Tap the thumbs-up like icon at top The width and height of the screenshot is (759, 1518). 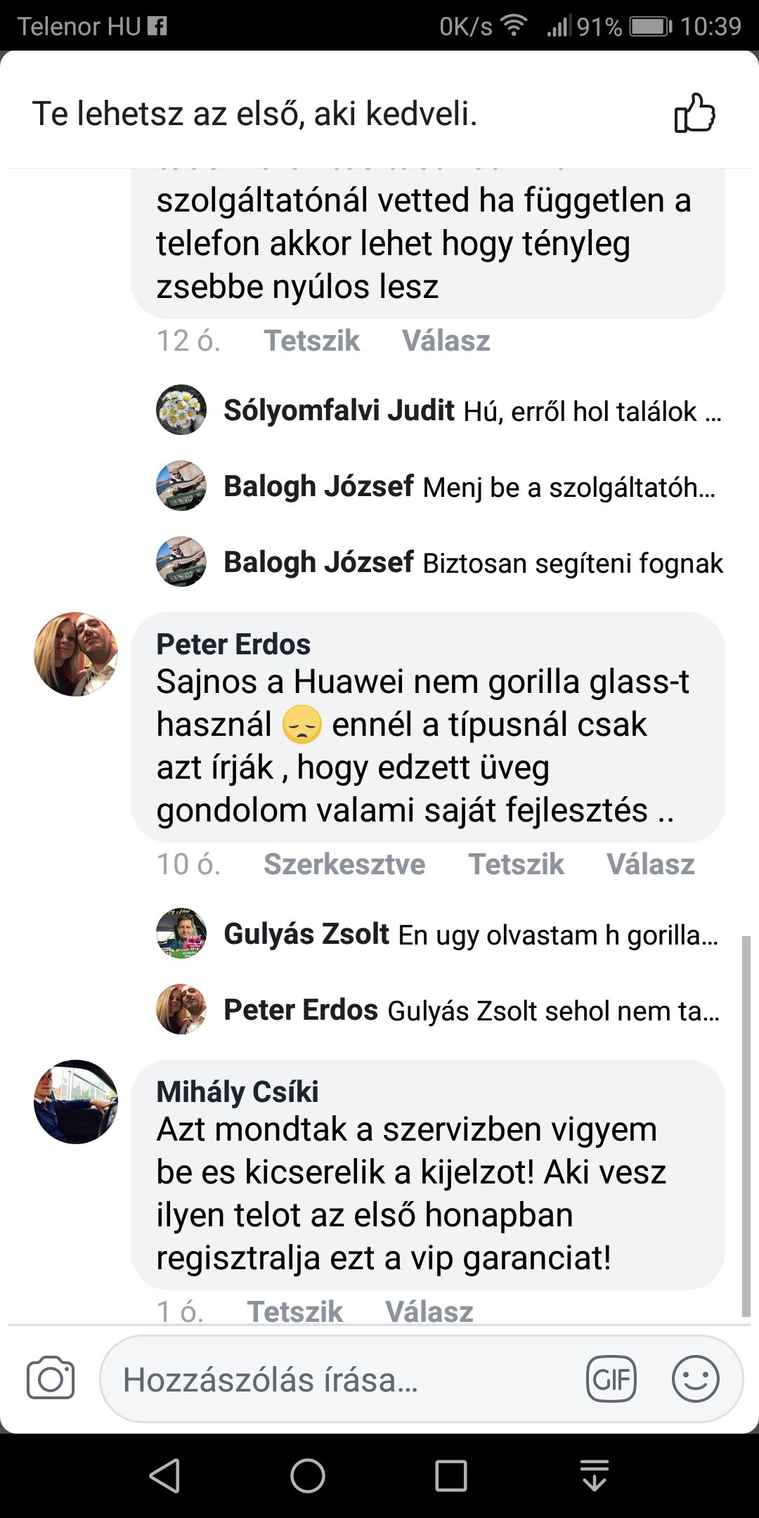[x=694, y=114]
